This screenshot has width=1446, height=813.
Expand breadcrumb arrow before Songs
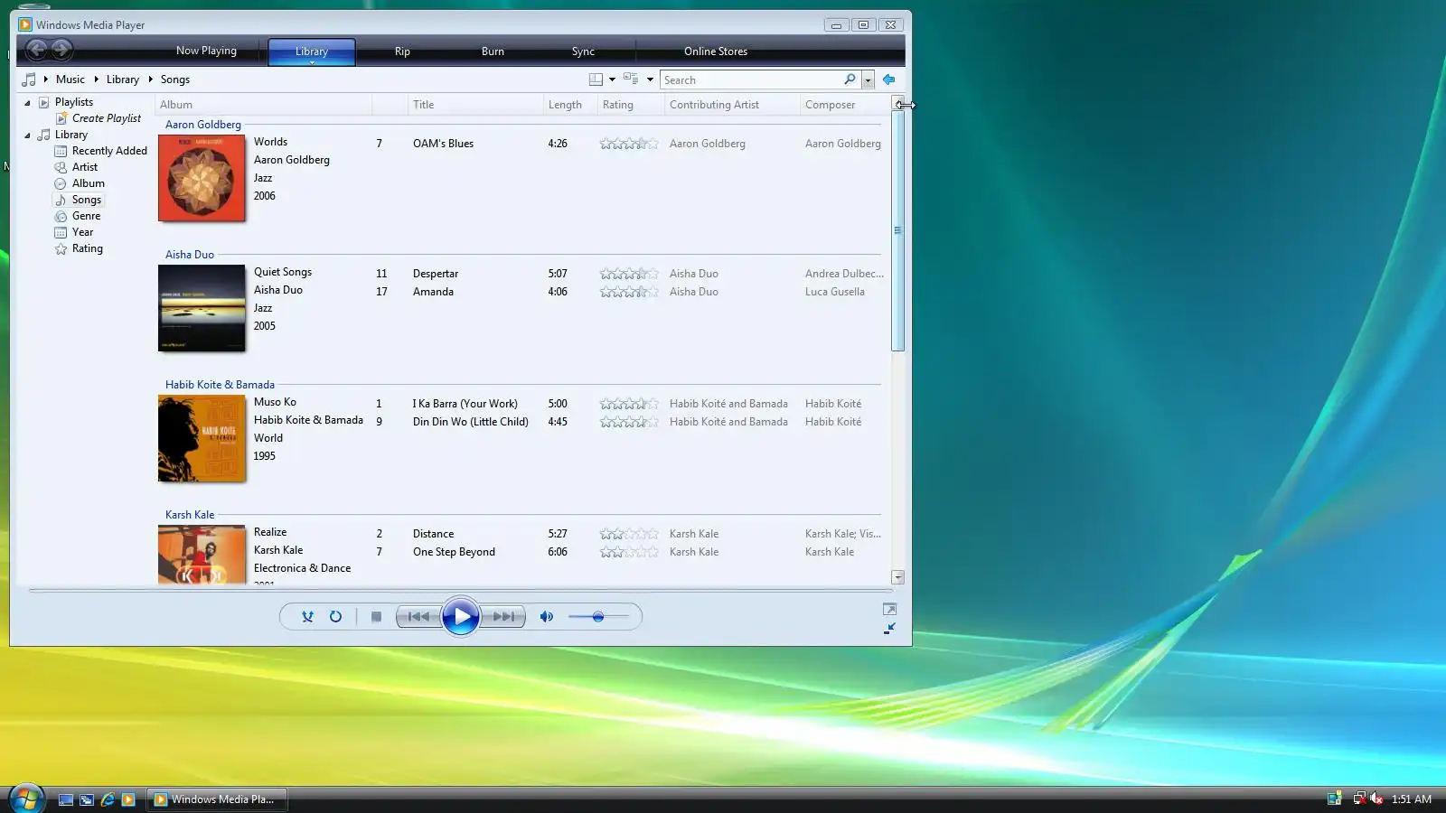(x=151, y=79)
